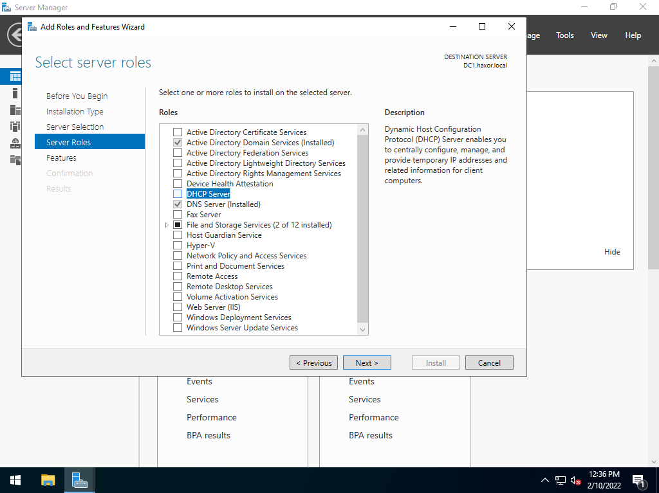Select Remote Access role text
Image resolution: width=659 pixels, height=493 pixels.
tap(212, 276)
